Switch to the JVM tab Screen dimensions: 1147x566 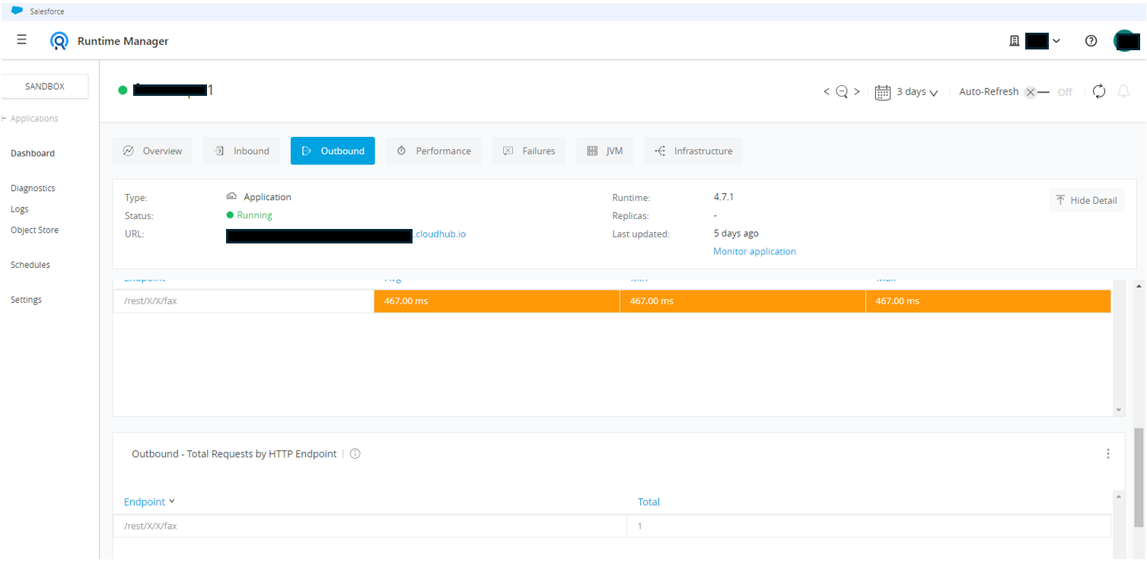pyautogui.click(x=605, y=151)
